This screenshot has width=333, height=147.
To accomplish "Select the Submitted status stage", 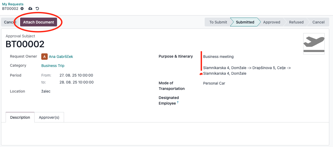I will point(245,22).
